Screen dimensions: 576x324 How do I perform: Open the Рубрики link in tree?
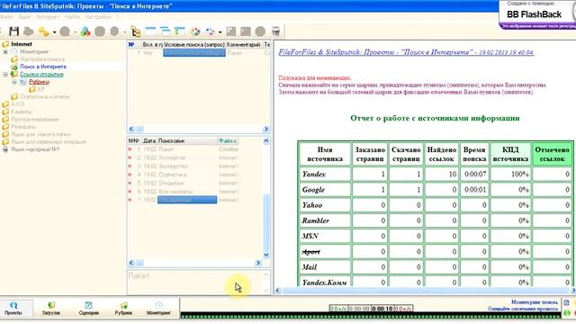(39, 82)
